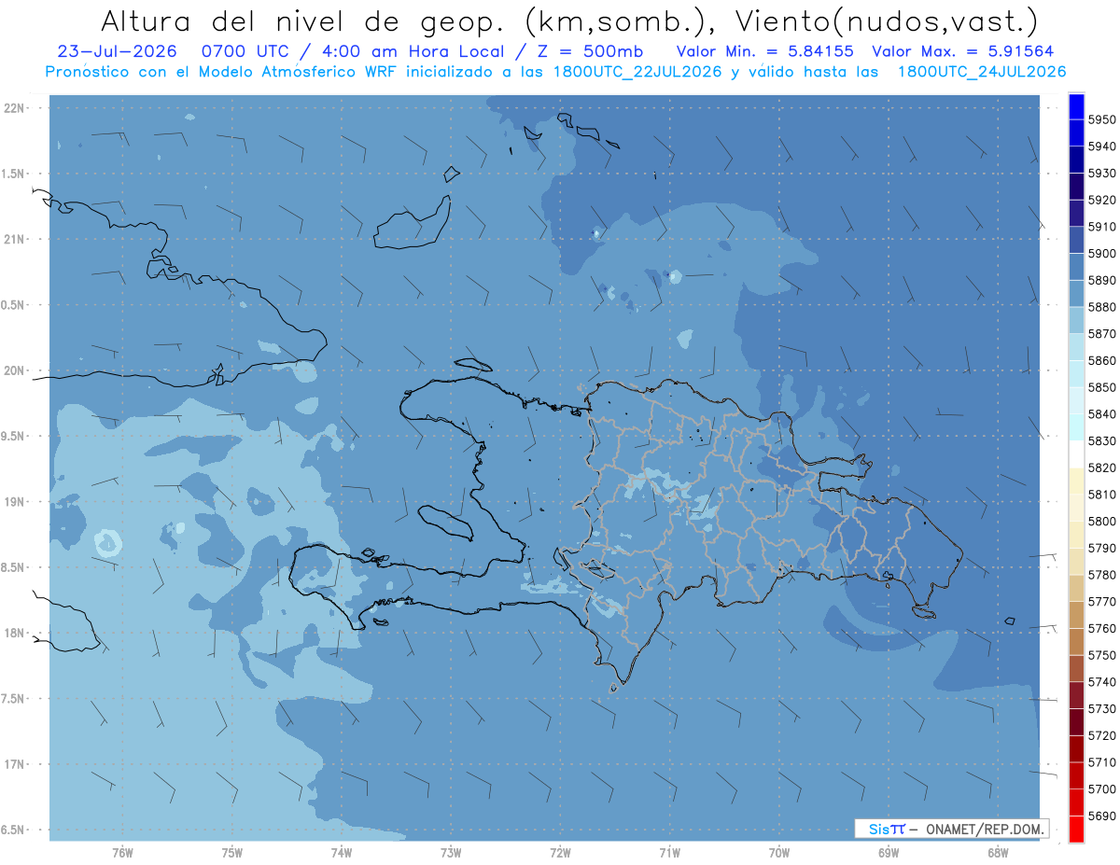Pick the legend swatch between 5880 and 5870

tap(1076, 320)
